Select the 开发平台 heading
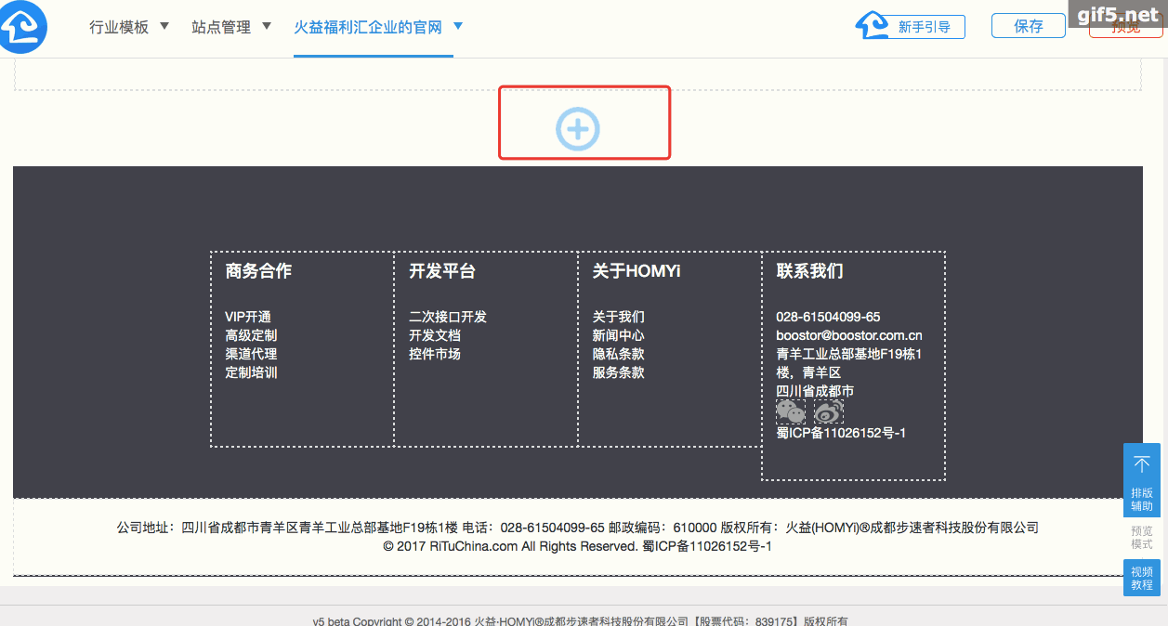 click(442, 271)
